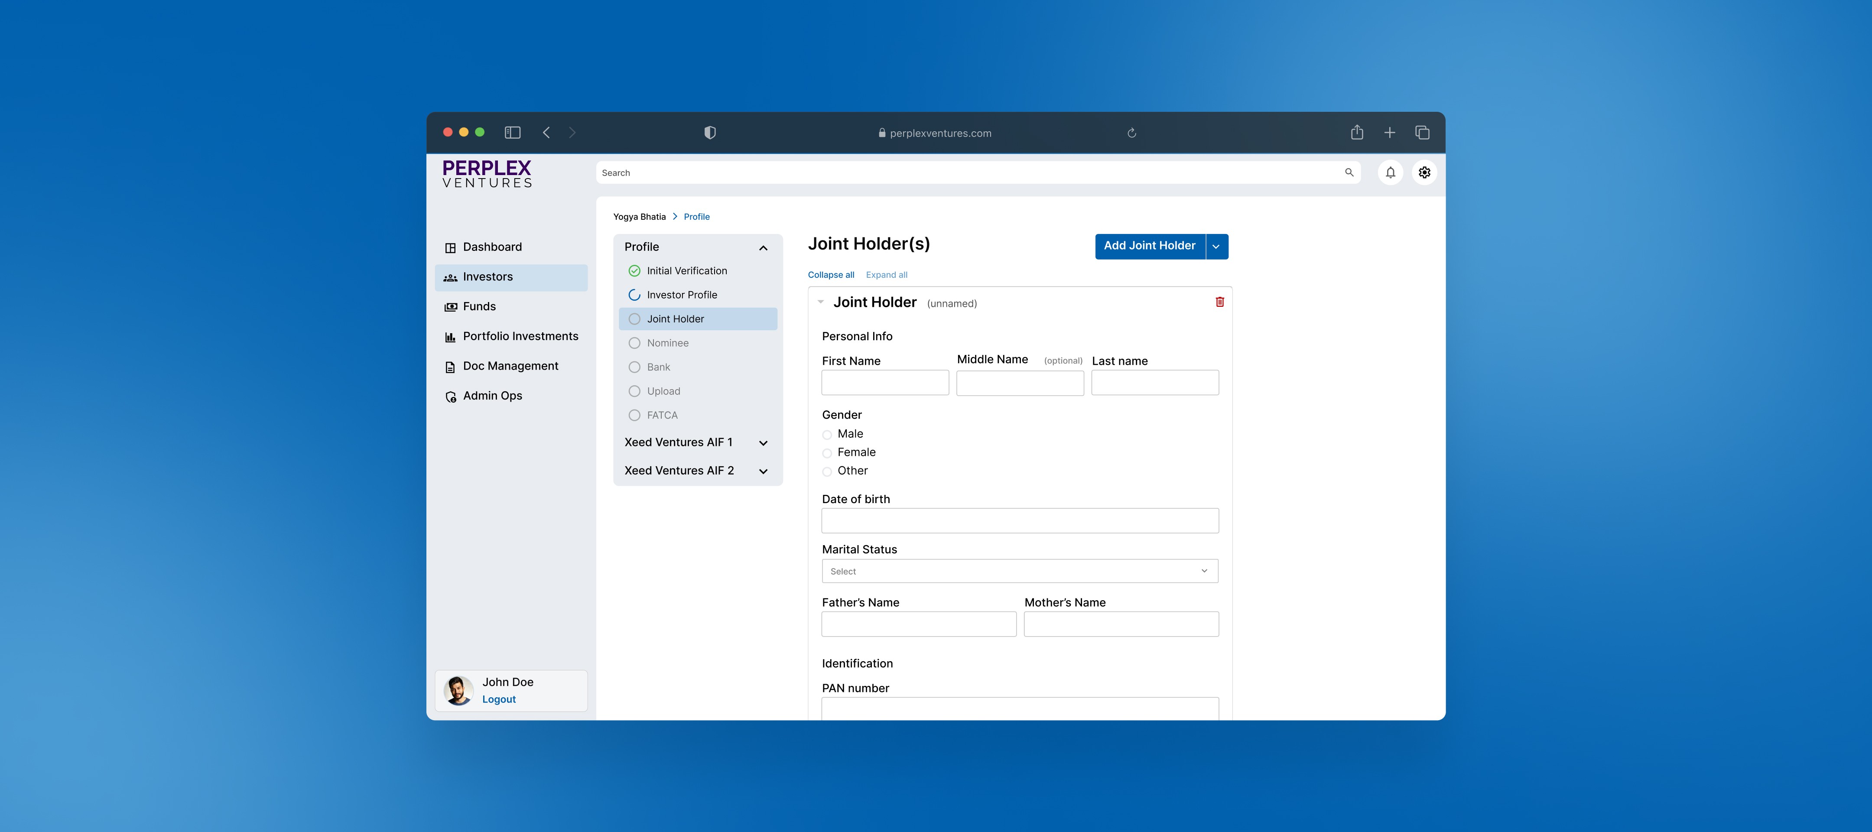Delete joint holder with red trash icon
Viewport: 1872px width, 832px height.
[x=1219, y=302]
